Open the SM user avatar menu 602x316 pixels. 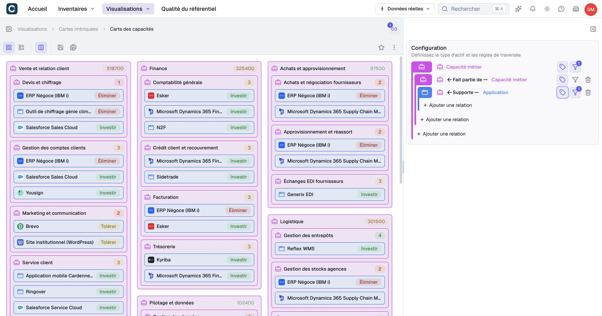tap(590, 9)
